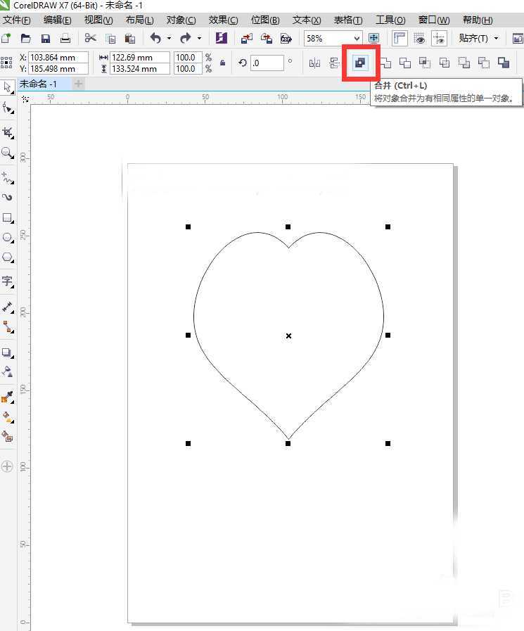
Task: Open the undo history dropdown arrow
Action: pyautogui.click(x=169, y=38)
